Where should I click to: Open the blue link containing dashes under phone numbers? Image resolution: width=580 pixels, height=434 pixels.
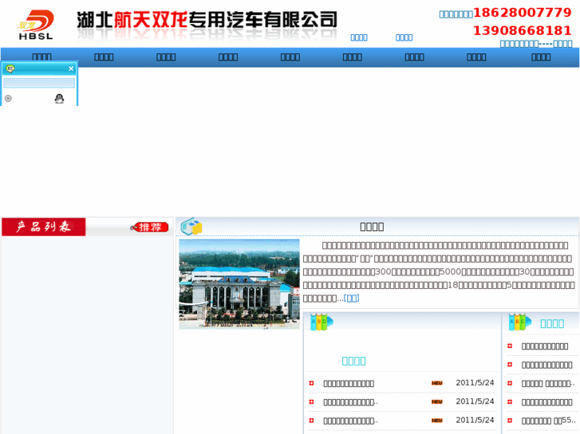pos(536,44)
